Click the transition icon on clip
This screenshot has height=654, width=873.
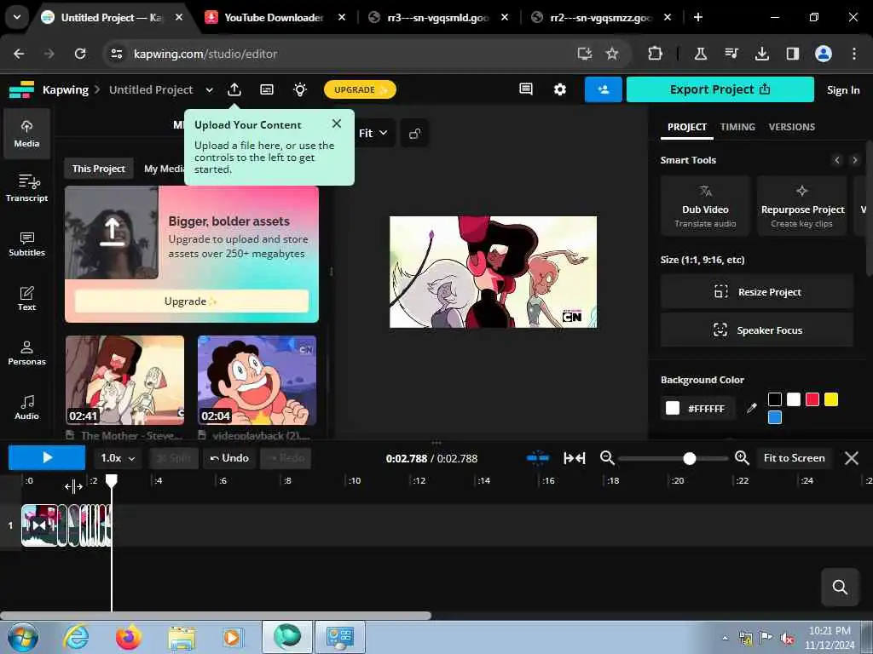(x=38, y=525)
